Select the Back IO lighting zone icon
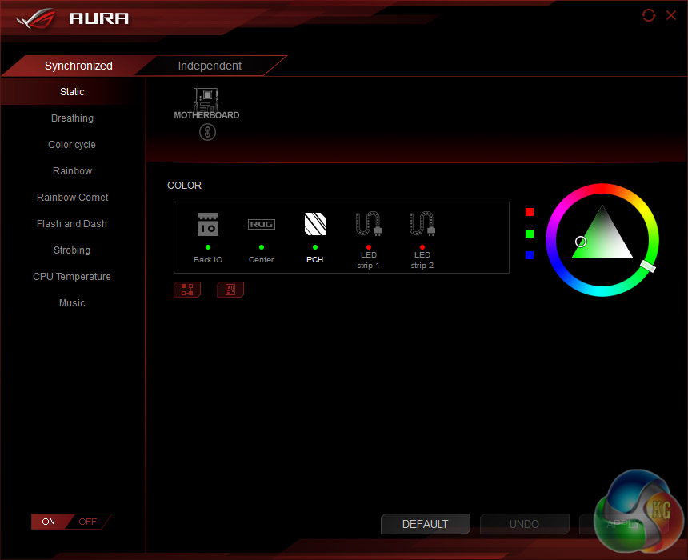Screen dimensions: 688x560 [207, 224]
